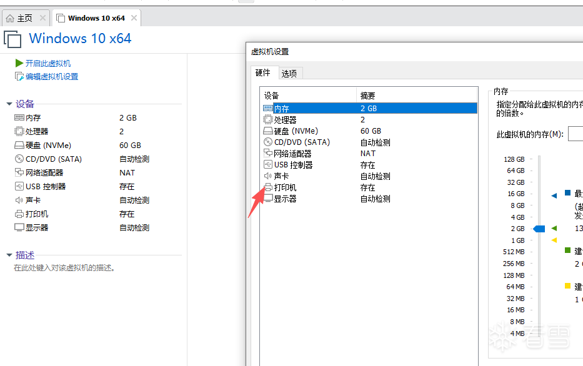Image resolution: width=583 pixels, height=366 pixels.
Task: Select the 打印机 row in settings dialog
Action: tap(369, 187)
